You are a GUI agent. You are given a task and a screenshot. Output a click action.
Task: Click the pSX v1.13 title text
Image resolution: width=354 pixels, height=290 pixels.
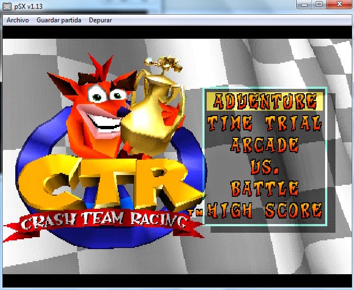pos(28,7)
